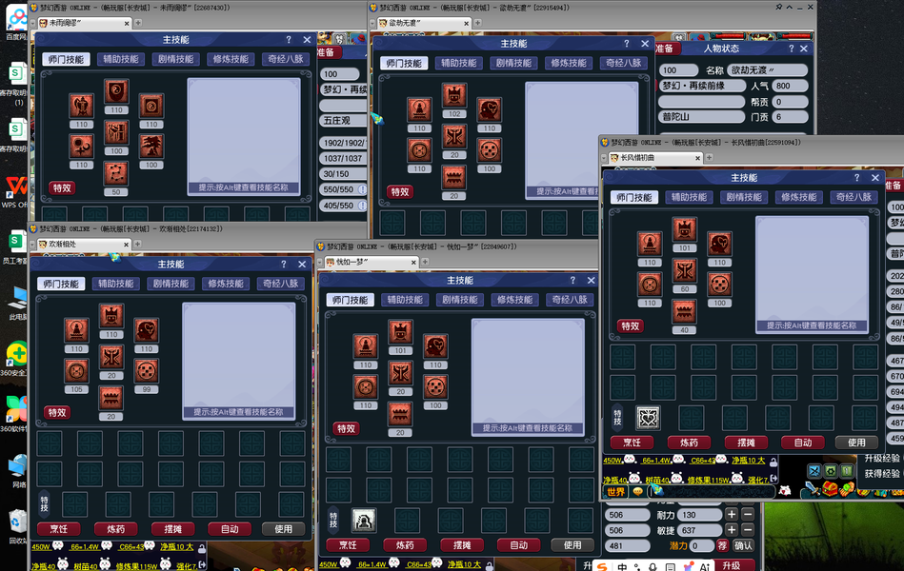
Task: Expand a new tab beside the 长风惜初曲 tab
Action: coord(709,157)
